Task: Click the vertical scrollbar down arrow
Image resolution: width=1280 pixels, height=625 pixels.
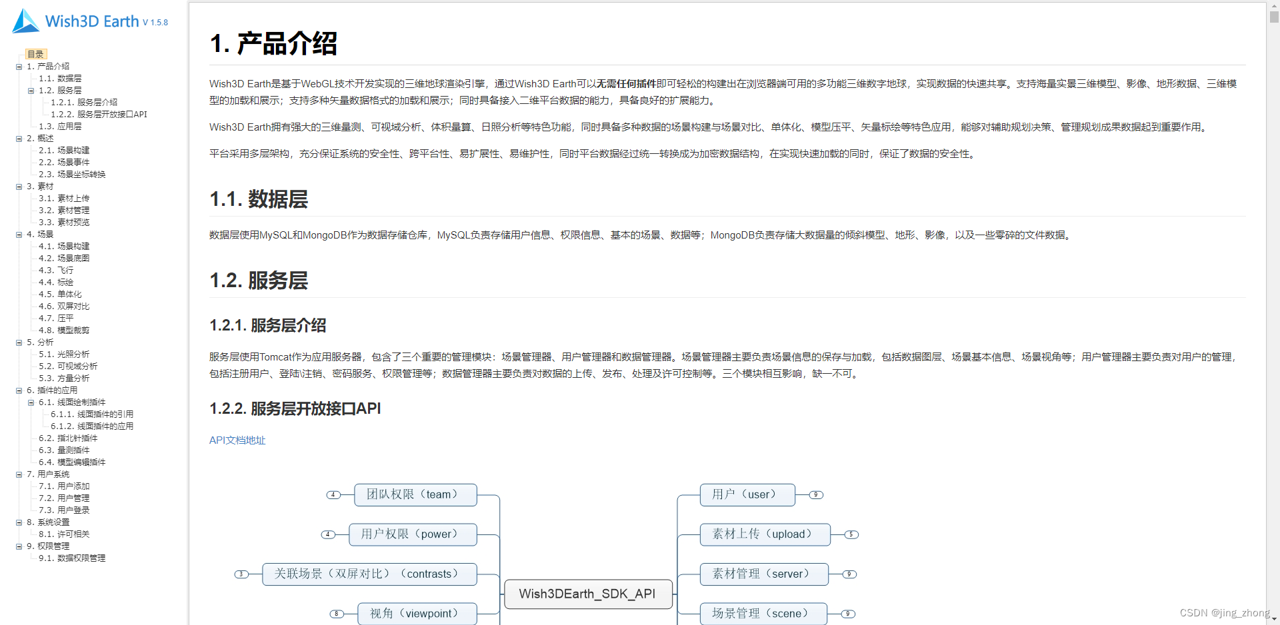Action: point(1274,619)
